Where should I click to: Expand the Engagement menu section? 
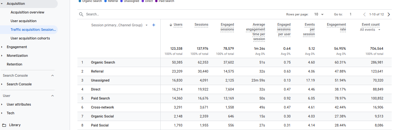2,47
